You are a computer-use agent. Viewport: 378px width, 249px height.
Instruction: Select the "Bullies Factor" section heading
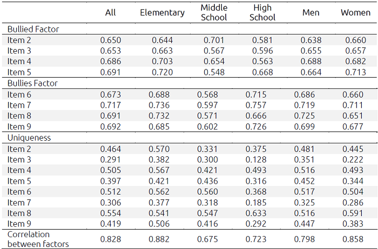tap(32, 84)
